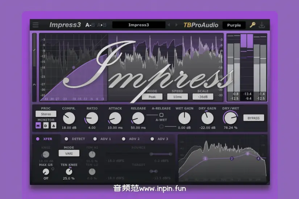Viewport: 299px width, 199px height.
Task: Click the RATIO knob
Action: point(92,118)
